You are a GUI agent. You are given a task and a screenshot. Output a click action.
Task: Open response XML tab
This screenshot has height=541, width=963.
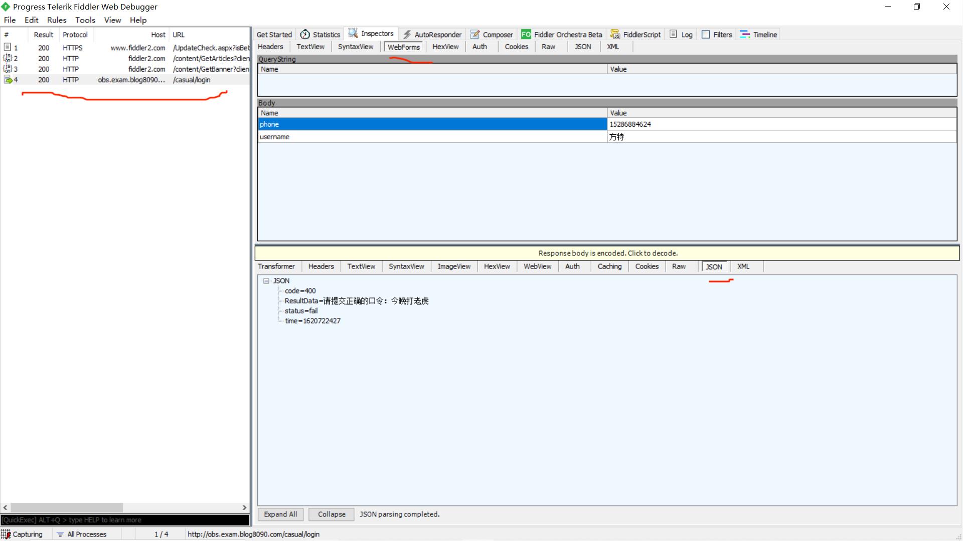click(x=743, y=266)
